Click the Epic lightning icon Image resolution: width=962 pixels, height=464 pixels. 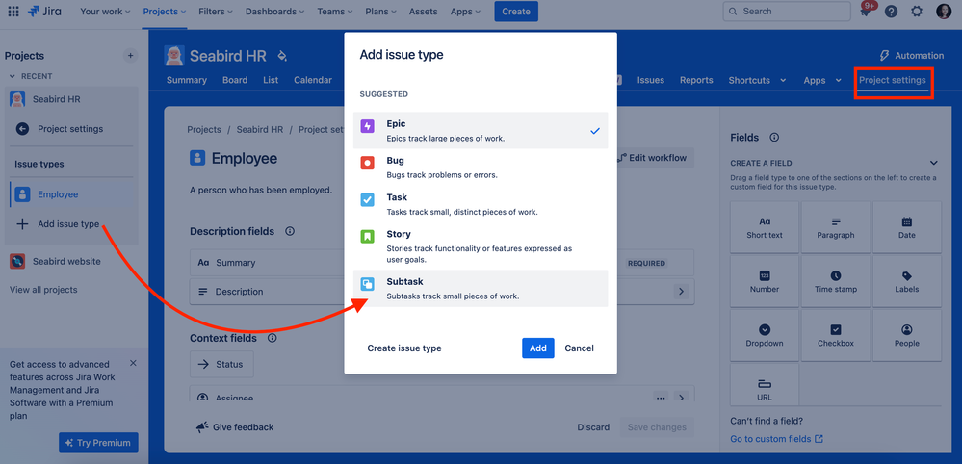tap(367, 127)
